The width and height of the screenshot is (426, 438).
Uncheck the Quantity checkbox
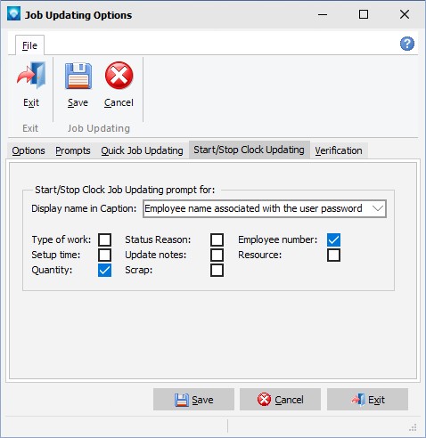104,270
